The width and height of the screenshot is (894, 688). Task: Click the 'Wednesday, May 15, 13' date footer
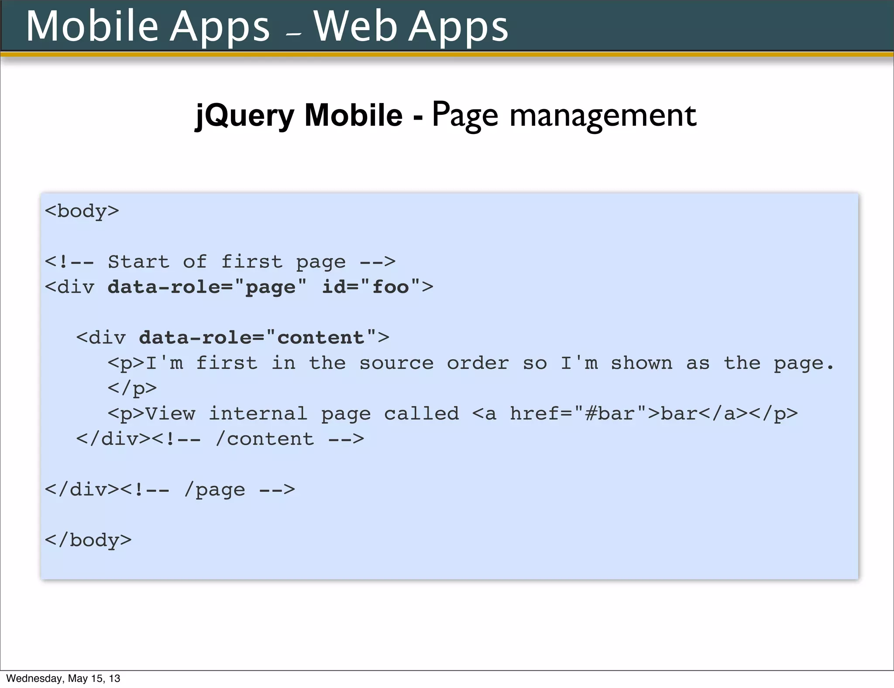63,678
